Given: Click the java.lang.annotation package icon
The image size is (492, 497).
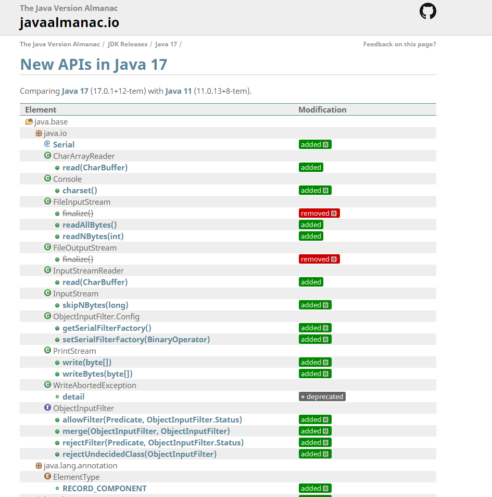Looking at the screenshot, I should (x=39, y=465).
